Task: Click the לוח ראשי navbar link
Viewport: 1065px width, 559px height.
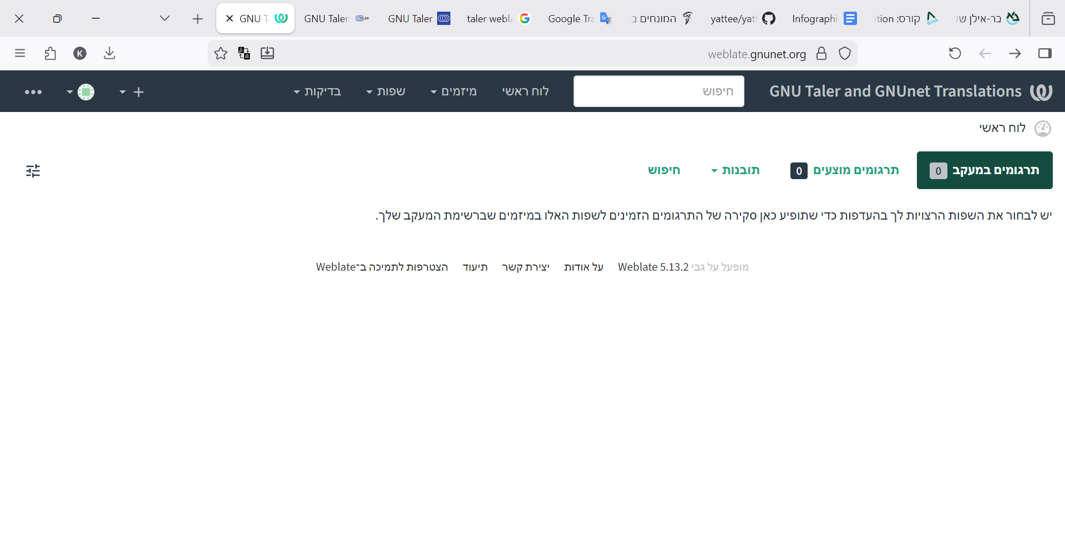Action: [525, 92]
